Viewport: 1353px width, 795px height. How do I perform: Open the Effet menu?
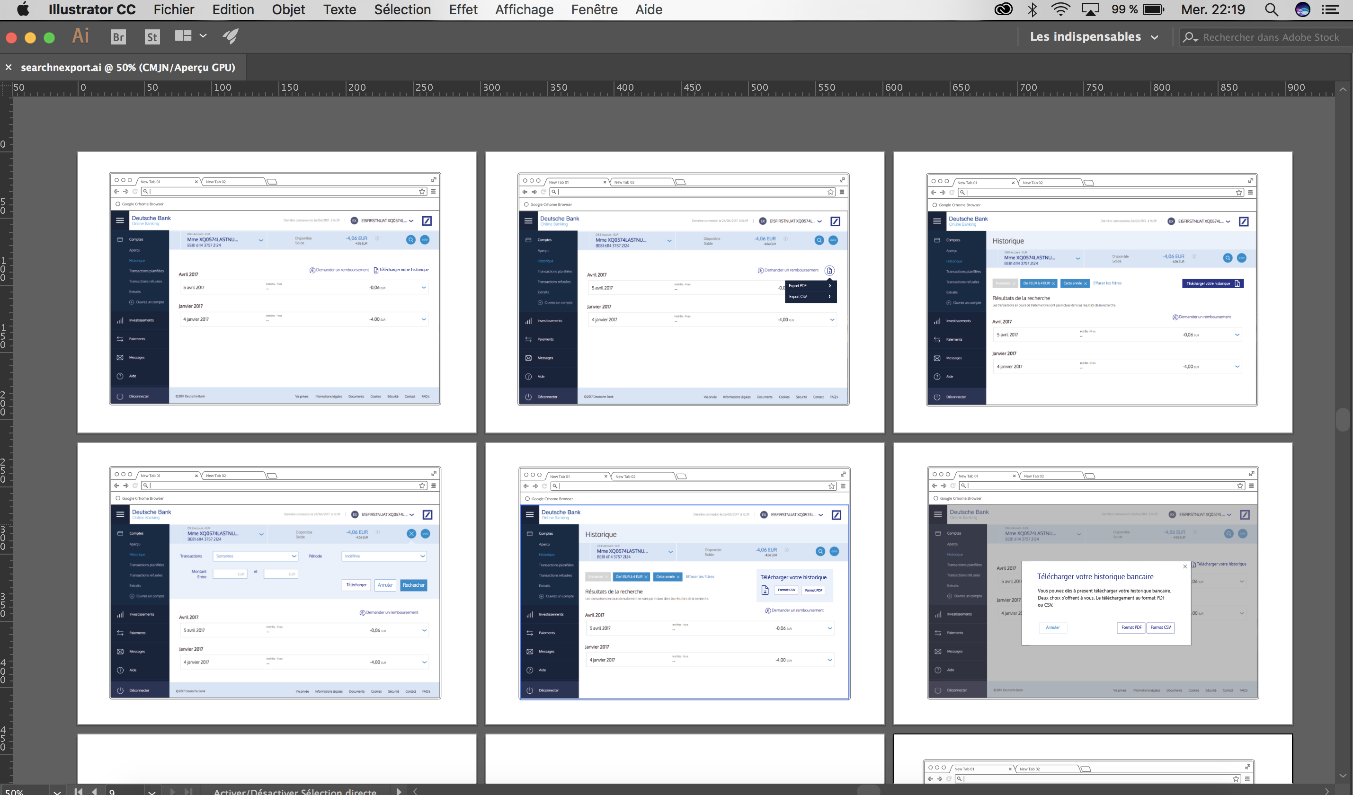[463, 9]
